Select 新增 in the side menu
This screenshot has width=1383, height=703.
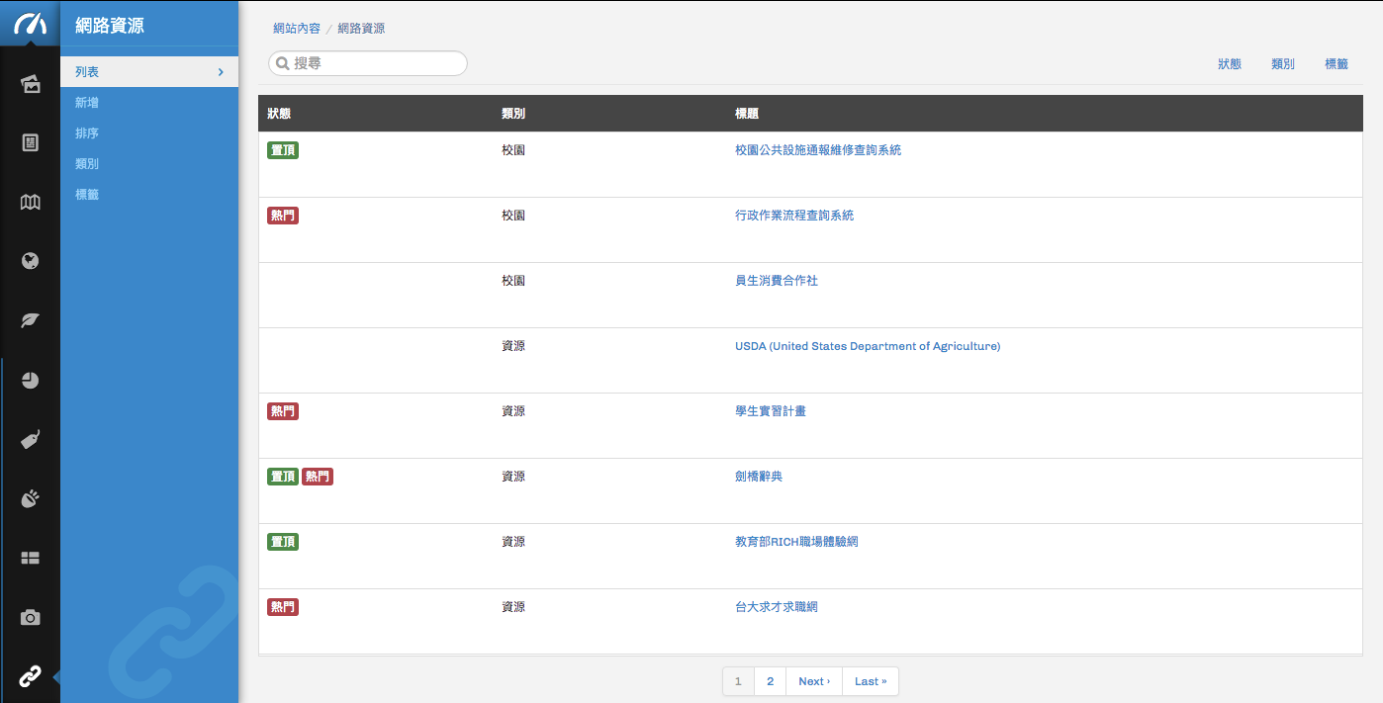click(87, 103)
